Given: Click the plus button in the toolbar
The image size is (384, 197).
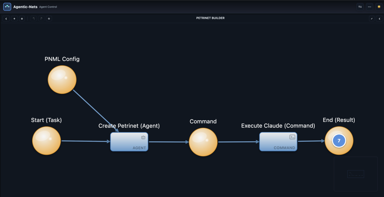Looking at the screenshot, I should coord(14,18).
